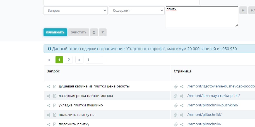Open the /remont/izgotovlenie-dushevogo-poddo link
This screenshot has width=255, height=127.
pyautogui.click(x=221, y=86)
